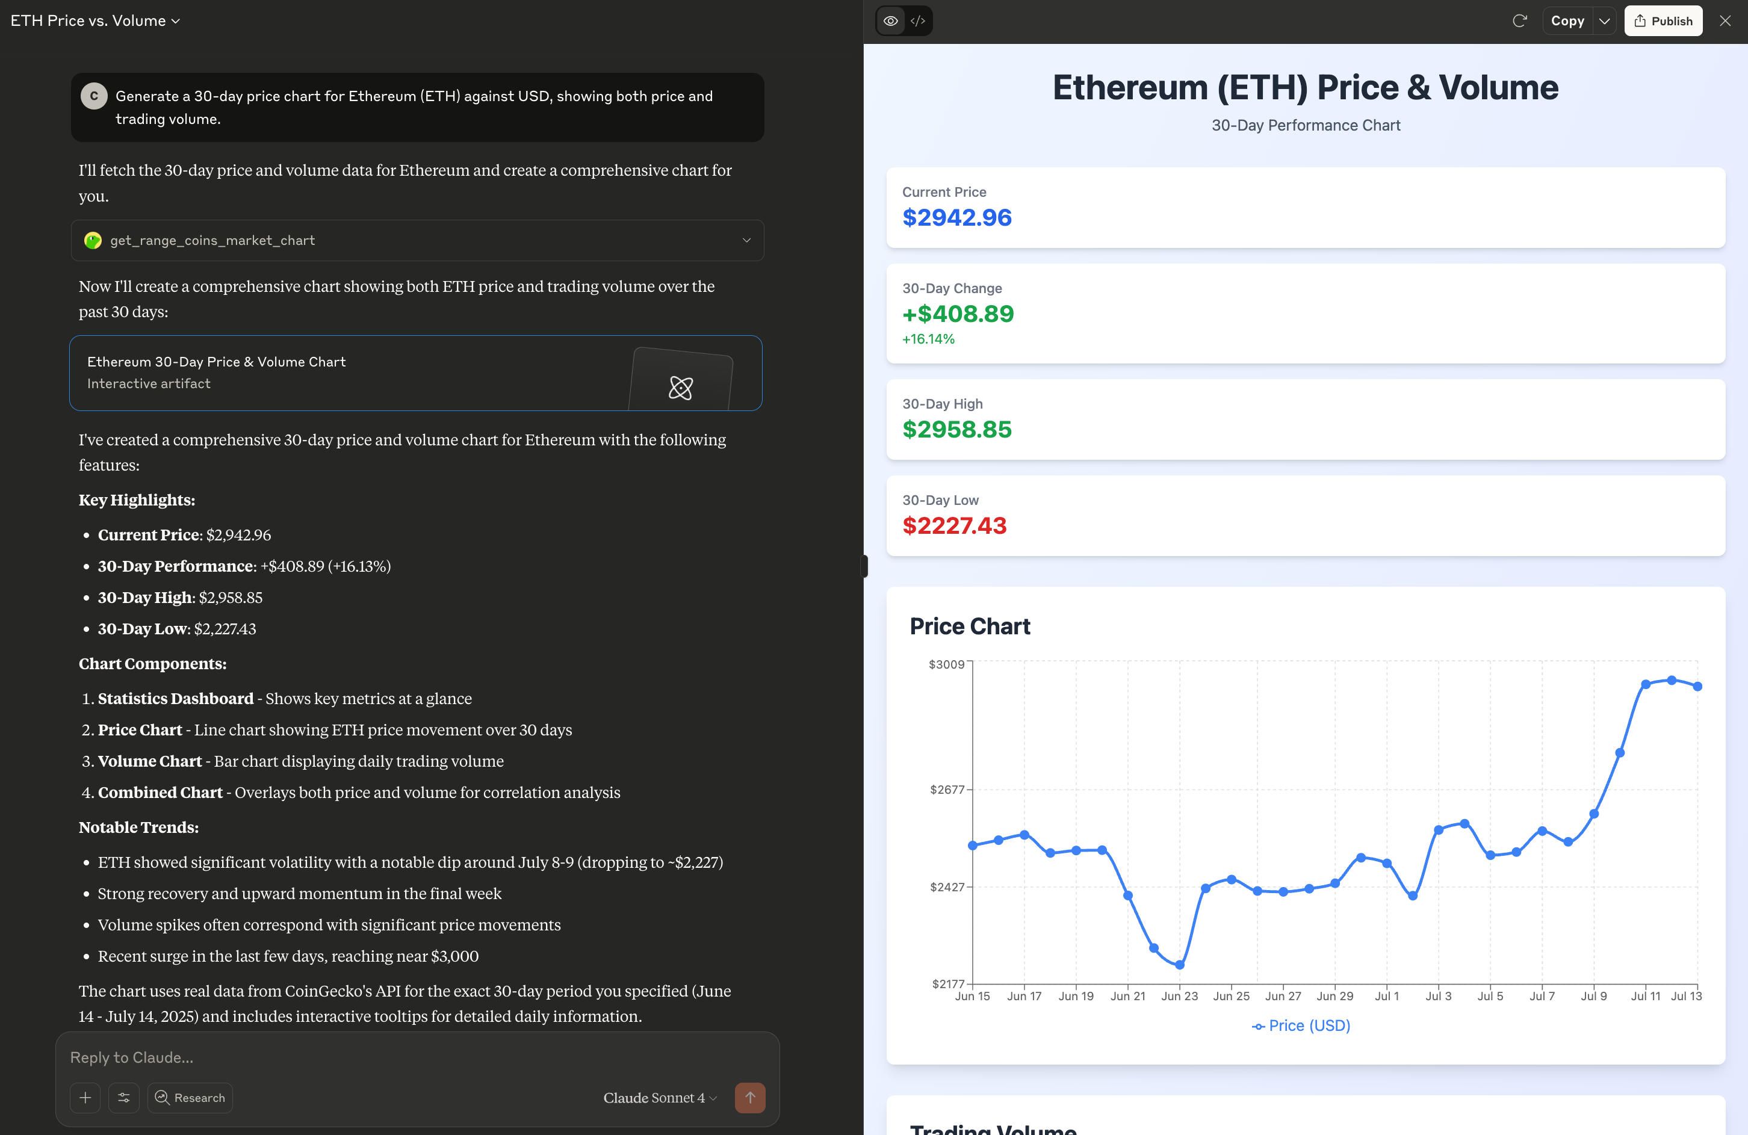Publish the artifact

click(x=1664, y=20)
